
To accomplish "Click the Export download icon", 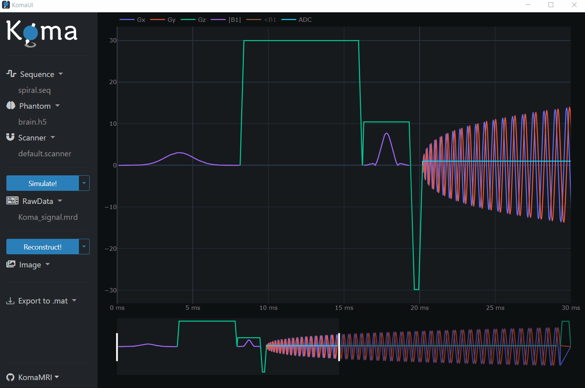I will tap(10, 301).
